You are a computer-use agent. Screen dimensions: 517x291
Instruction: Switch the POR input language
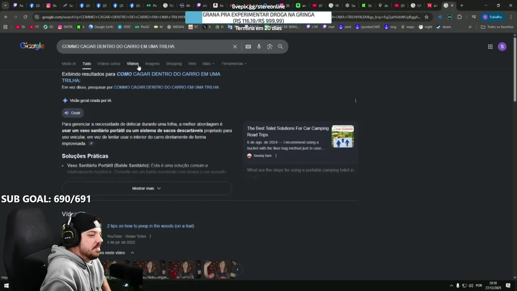click(479, 285)
